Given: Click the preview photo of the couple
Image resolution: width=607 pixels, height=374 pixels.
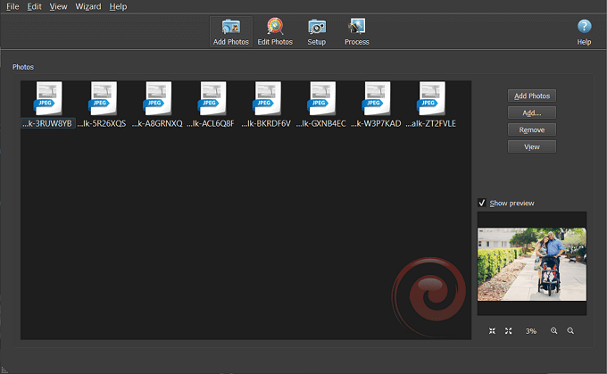Looking at the screenshot, I should [x=532, y=264].
